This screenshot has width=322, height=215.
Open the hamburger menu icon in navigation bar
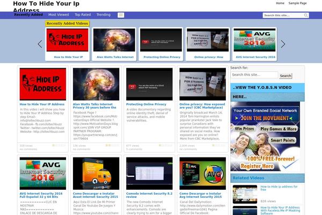pos(121,15)
